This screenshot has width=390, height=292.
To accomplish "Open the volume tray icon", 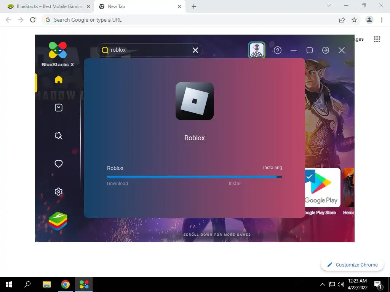I will [341, 284].
